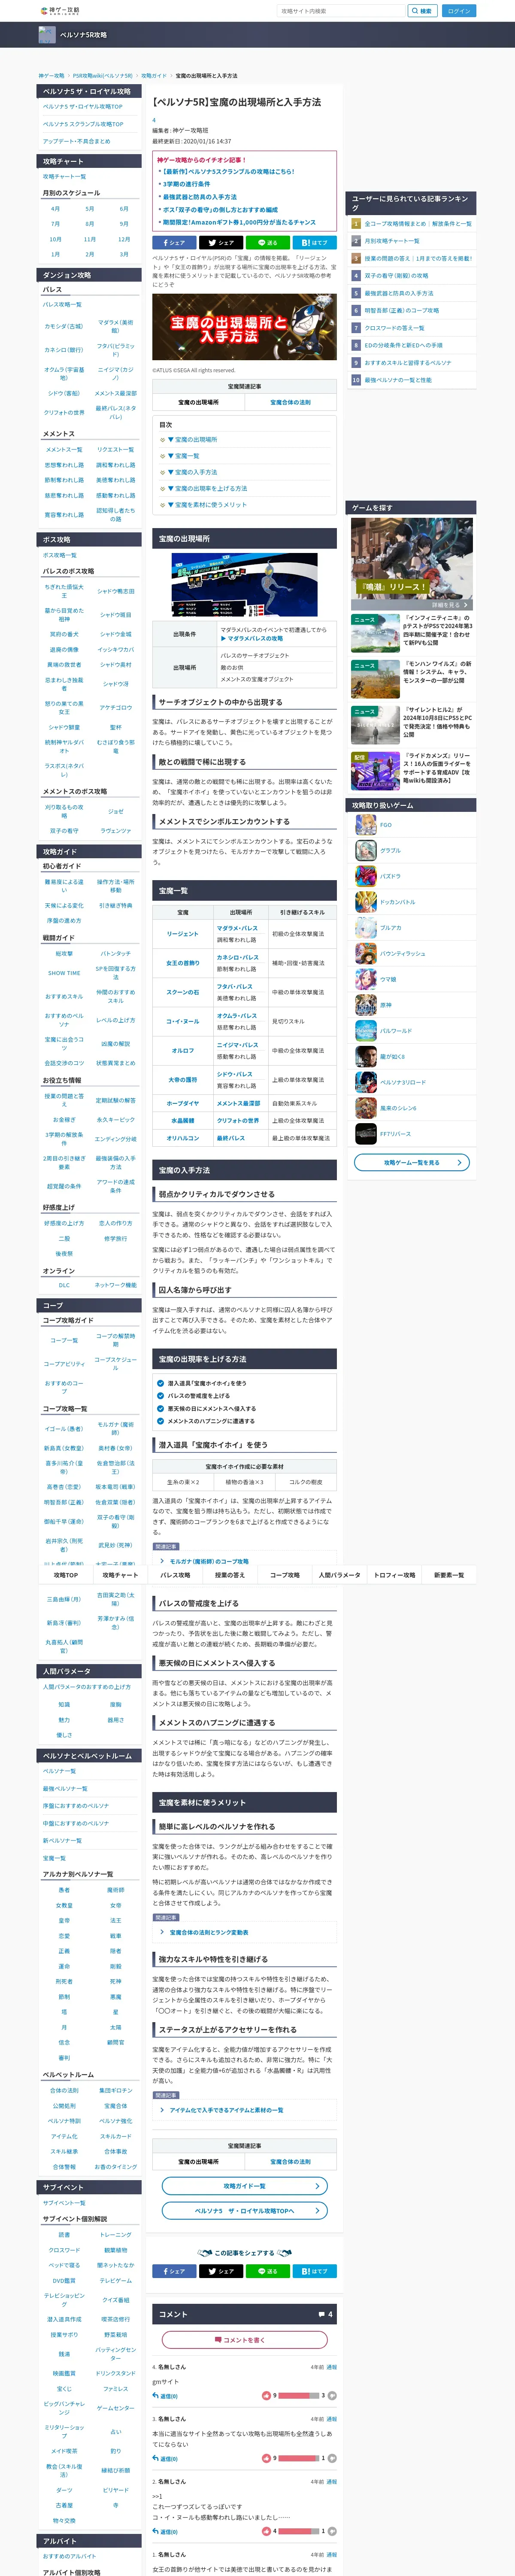Click dislike icon on comment 3
Image resolution: width=515 pixels, height=2576 pixels.
332,2458
